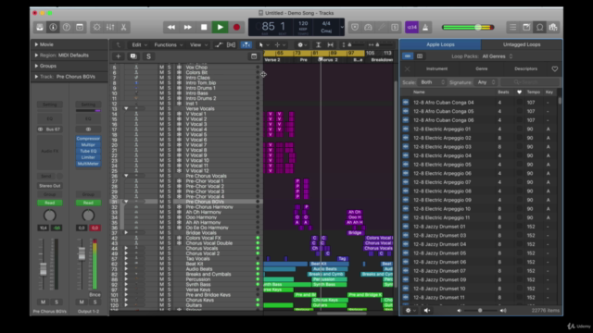Mute the Pre-Chor Vocal 1 track
The width and height of the screenshot is (593, 333).
point(161,181)
